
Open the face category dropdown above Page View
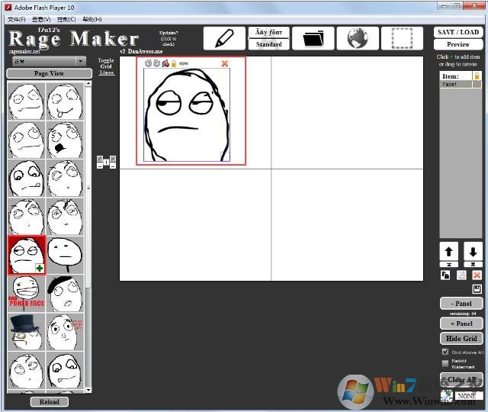coord(49,61)
